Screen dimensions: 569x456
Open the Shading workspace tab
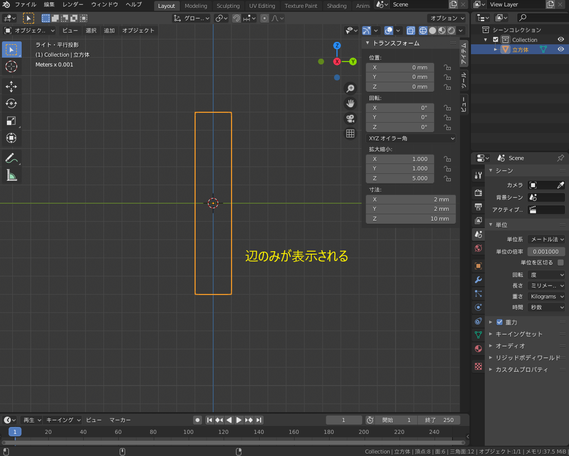[x=337, y=6]
